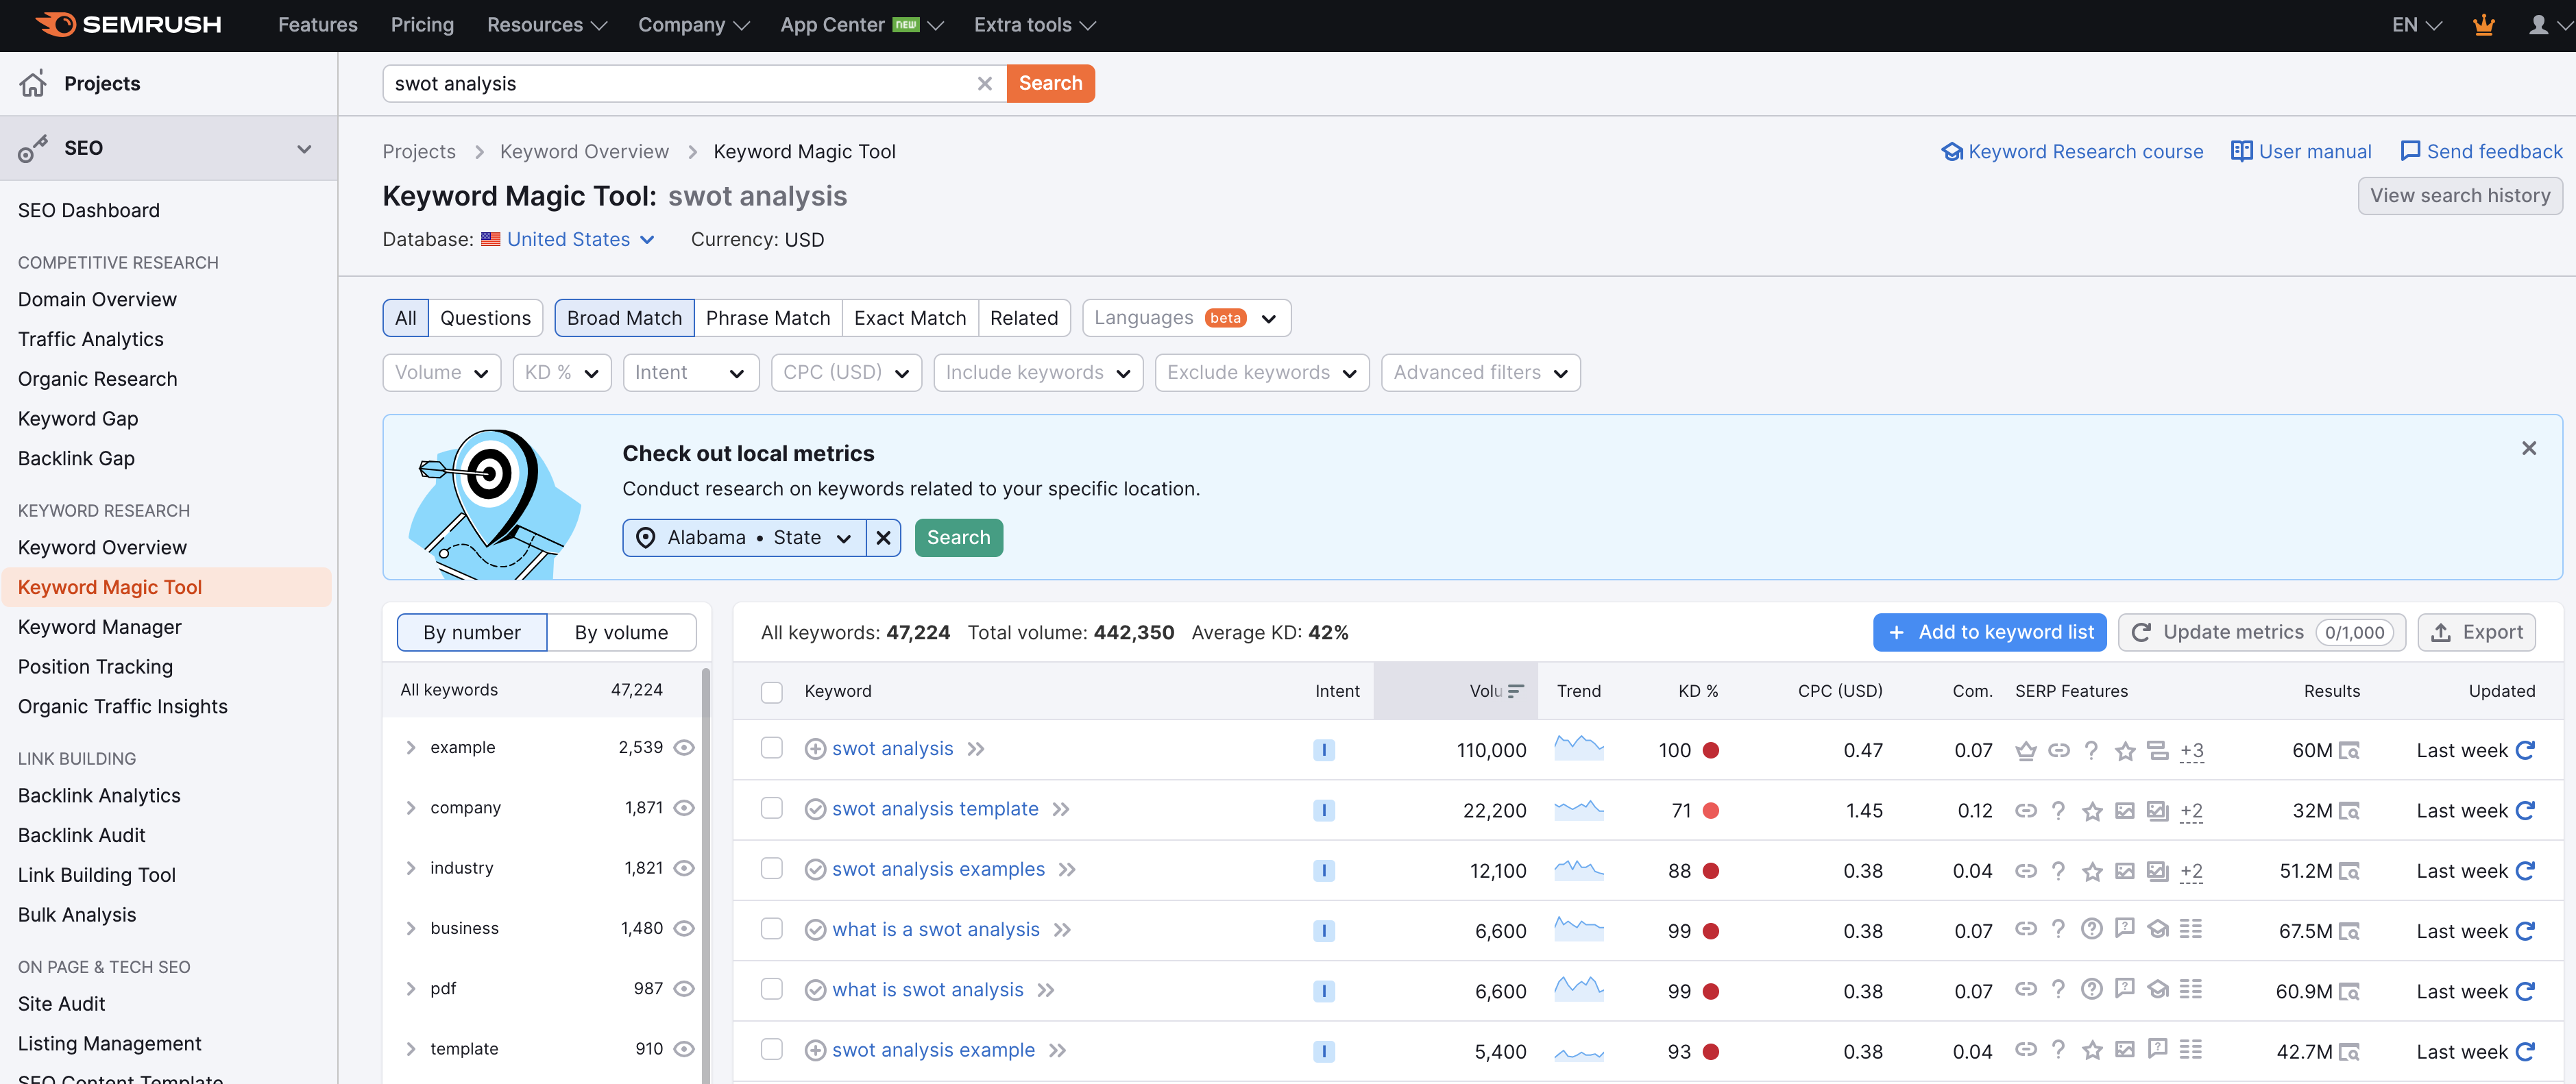Check the swot analysis row checkbox
The image size is (2576, 1084).
click(x=771, y=748)
